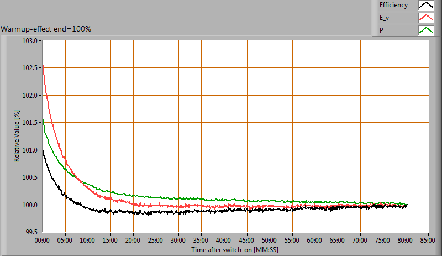Click the 00:00 x-axis start value
442x256 pixels.
tap(43, 241)
